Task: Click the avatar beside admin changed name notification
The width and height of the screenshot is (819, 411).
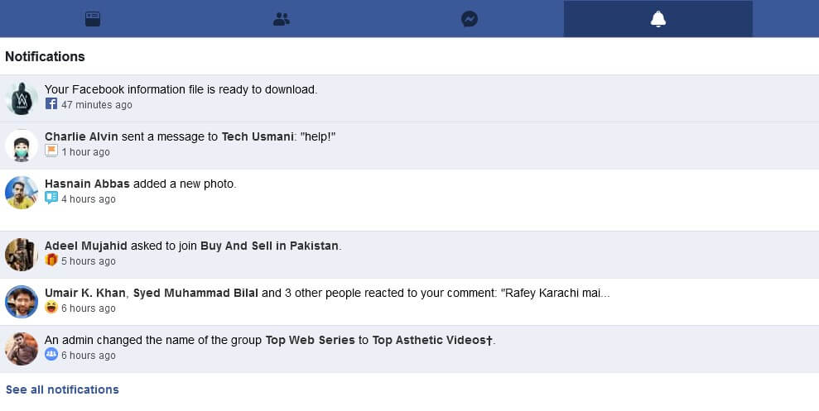Action: pos(22,349)
